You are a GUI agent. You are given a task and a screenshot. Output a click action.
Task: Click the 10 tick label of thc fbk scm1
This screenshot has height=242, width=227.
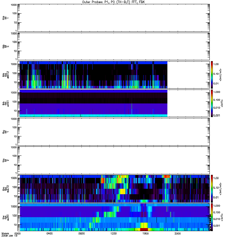(15, 225)
